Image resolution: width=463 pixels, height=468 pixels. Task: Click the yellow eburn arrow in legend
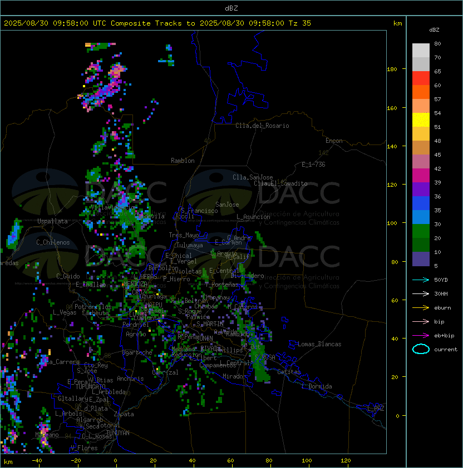click(421, 308)
